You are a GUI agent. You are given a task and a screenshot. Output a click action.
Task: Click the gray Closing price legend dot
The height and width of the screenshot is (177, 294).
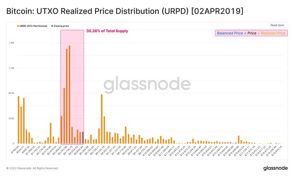click(x=52, y=26)
